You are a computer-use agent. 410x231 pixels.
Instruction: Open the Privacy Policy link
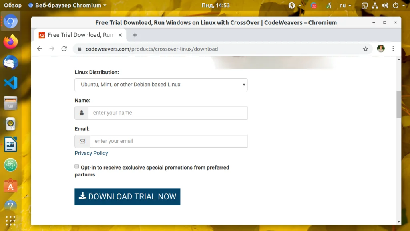tap(91, 153)
